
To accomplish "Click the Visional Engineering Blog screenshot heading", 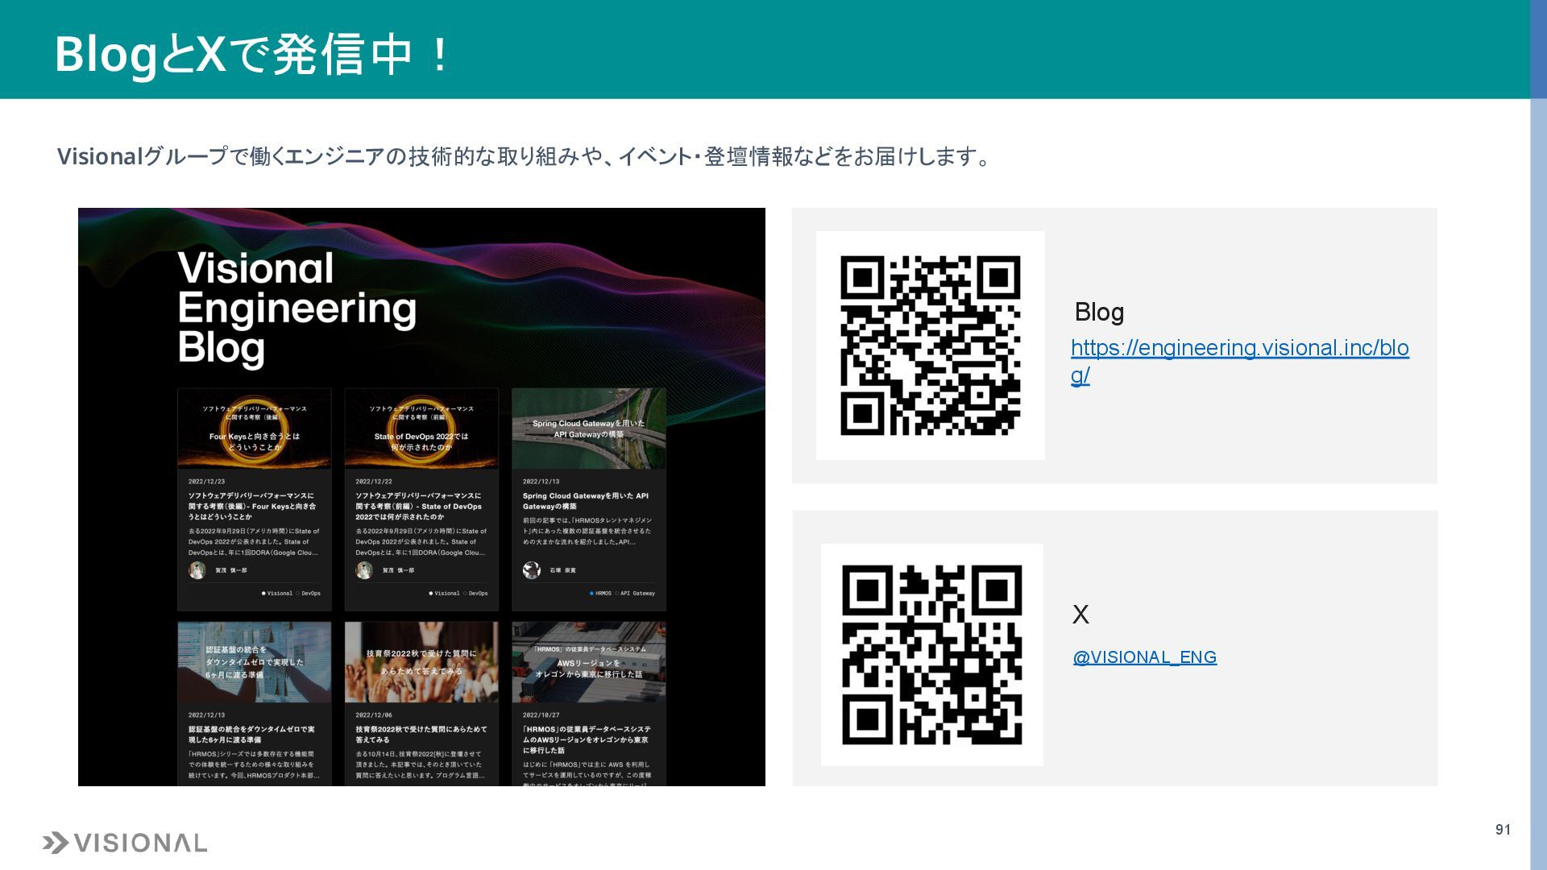I will click(297, 309).
